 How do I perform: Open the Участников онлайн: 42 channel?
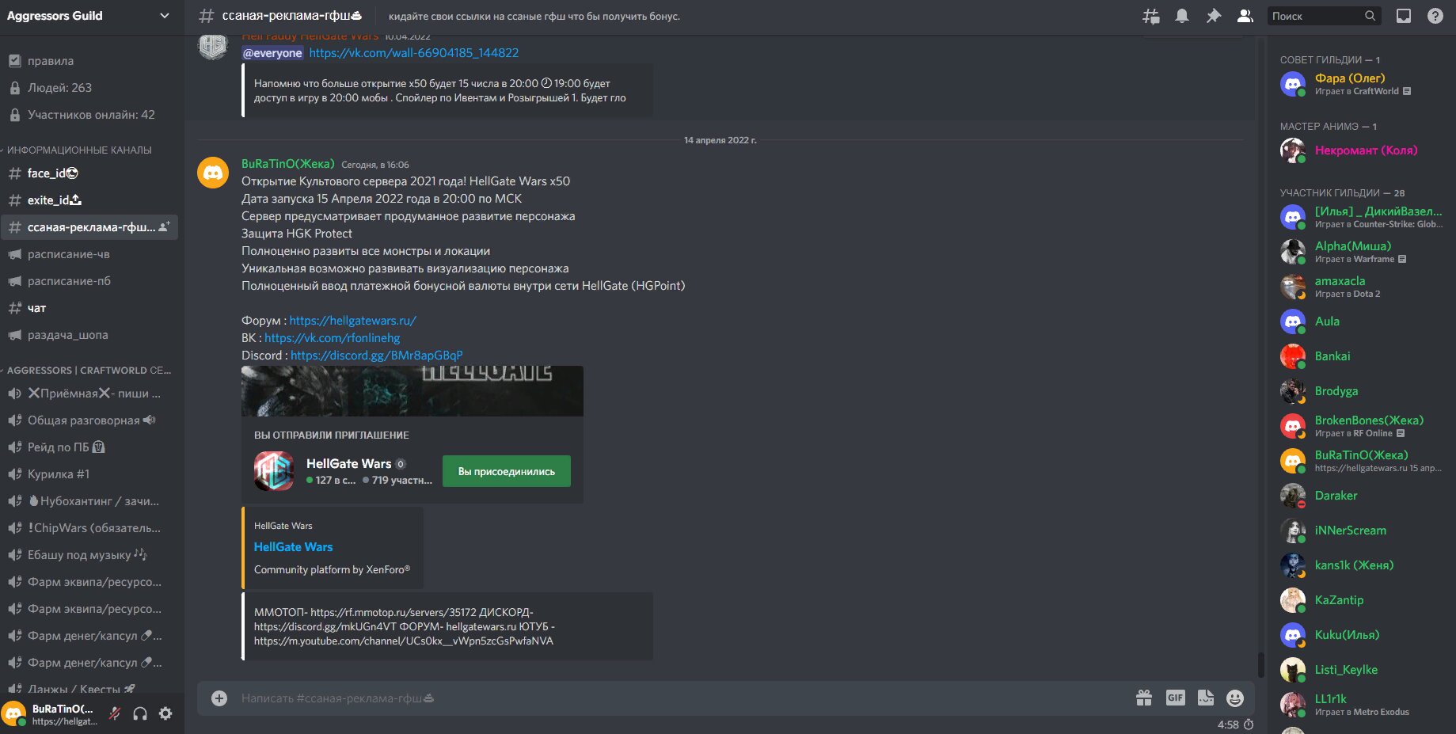(x=89, y=115)
